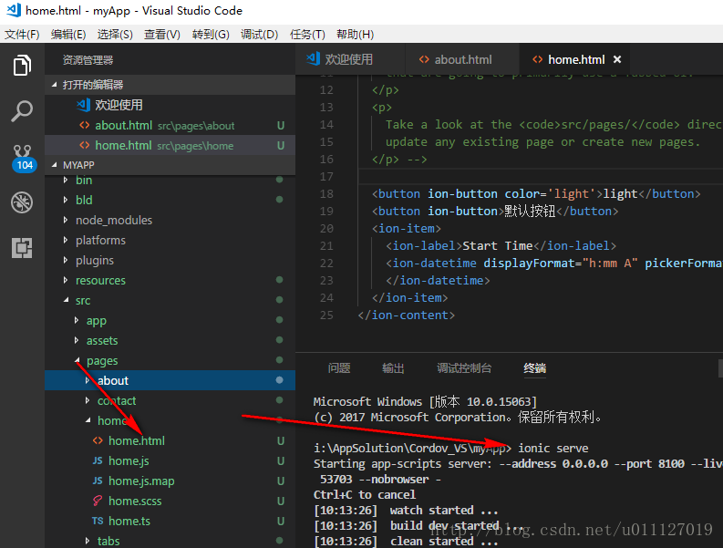Click the VS Code logo in title bar
This screenshot has width=723, height=548.
[x=14, y=10]
